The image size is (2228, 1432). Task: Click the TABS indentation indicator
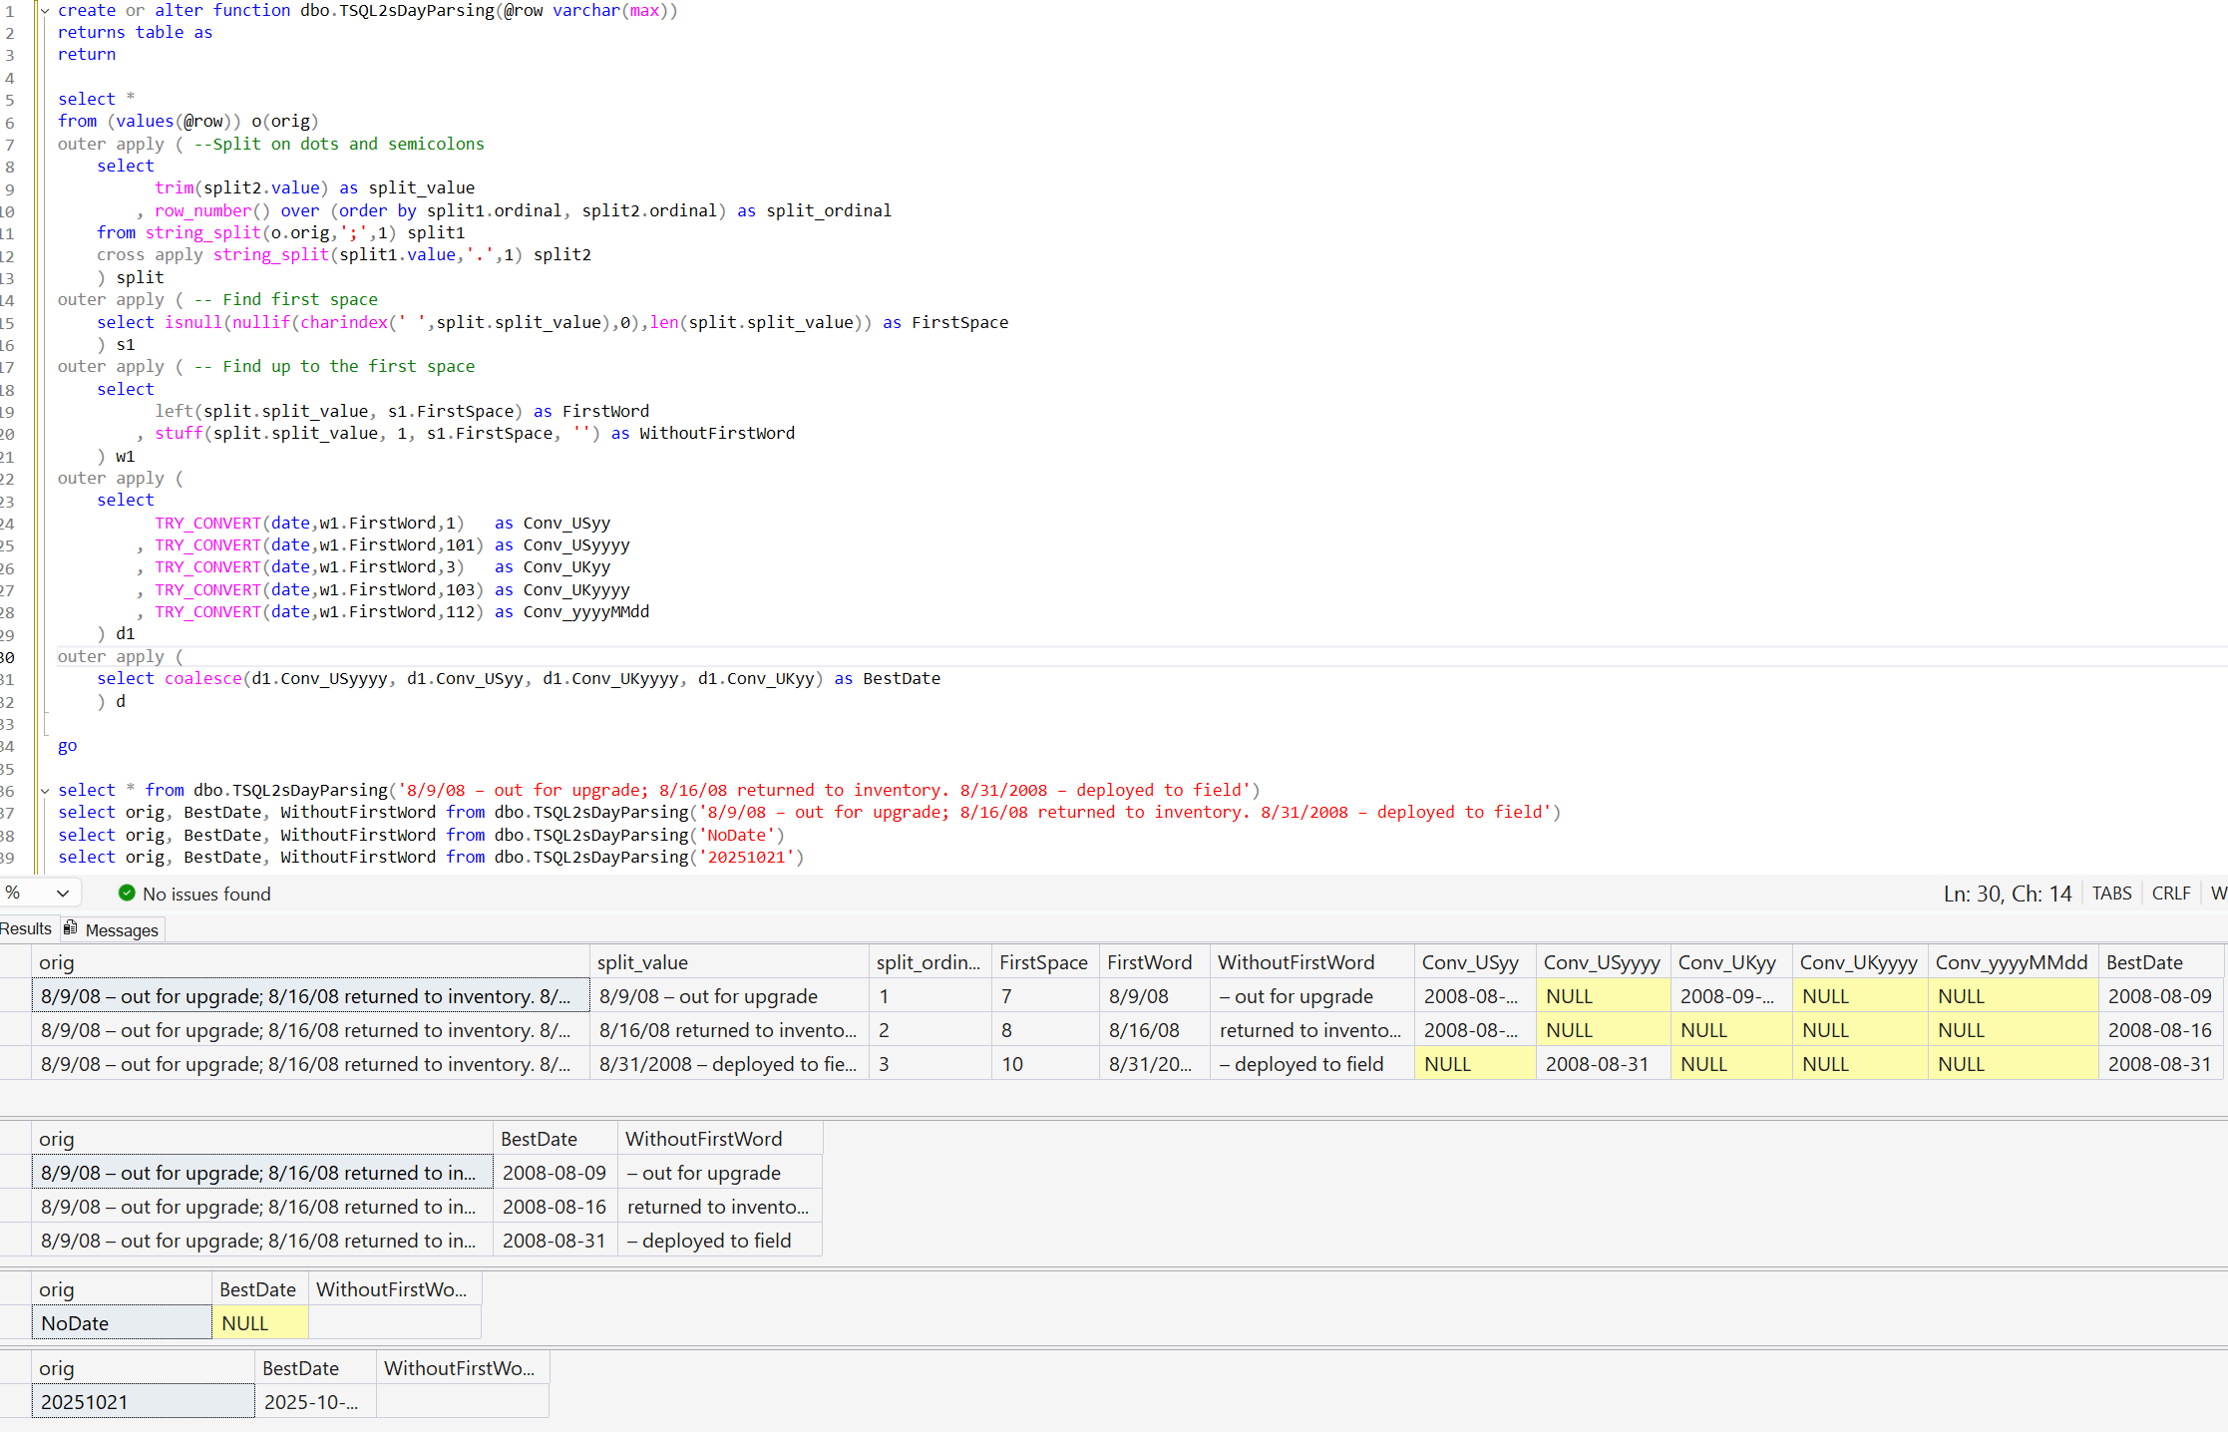coord(2111,894)
